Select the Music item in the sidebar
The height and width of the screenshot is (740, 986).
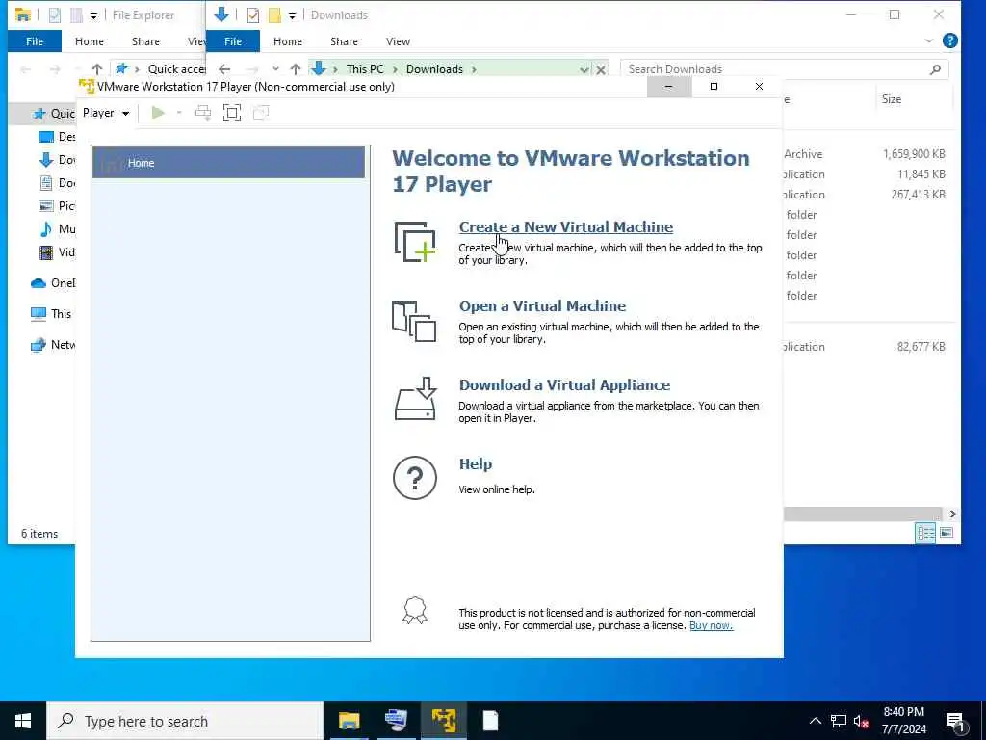coord(57,229)
